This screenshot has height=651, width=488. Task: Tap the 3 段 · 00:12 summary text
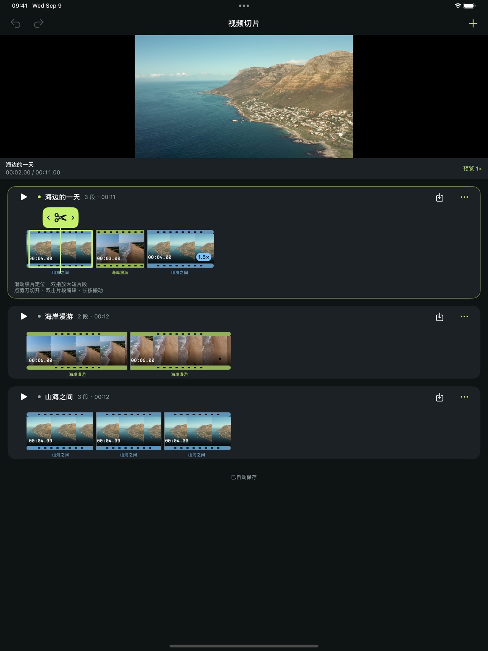93,397
